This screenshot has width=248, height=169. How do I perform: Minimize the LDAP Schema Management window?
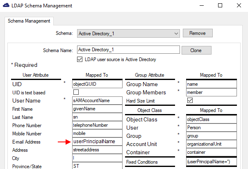[202, 6]
